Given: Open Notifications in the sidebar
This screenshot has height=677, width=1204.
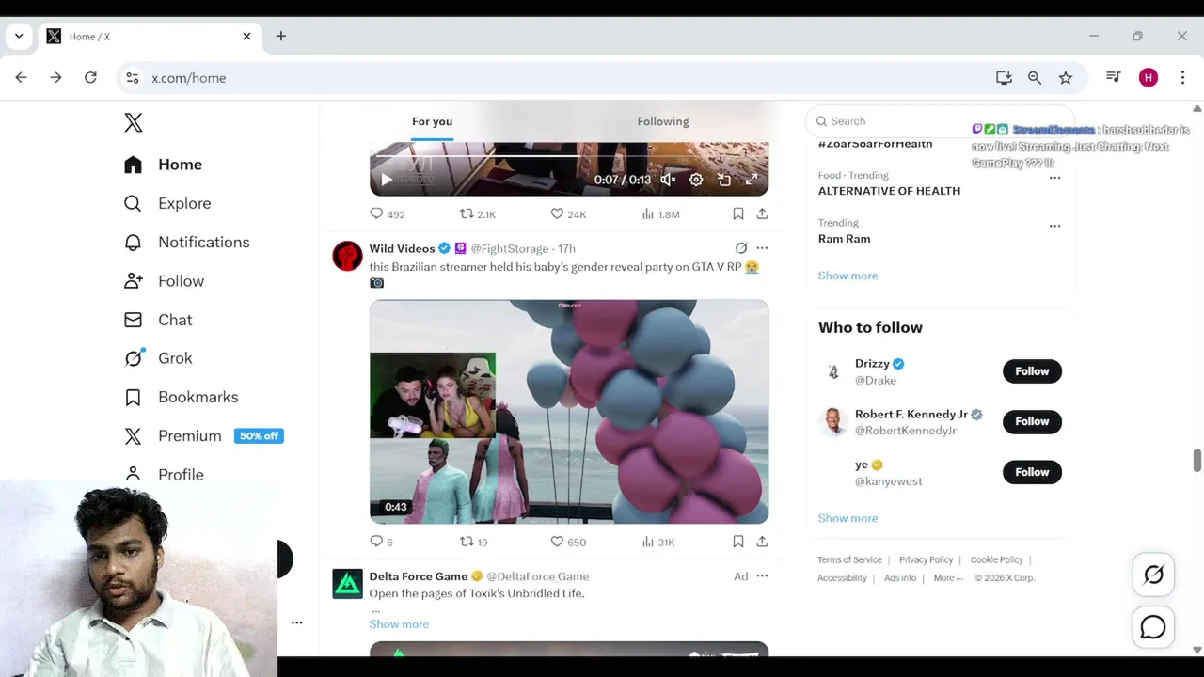Looking at the screenshot, I should tap(186, 242).
